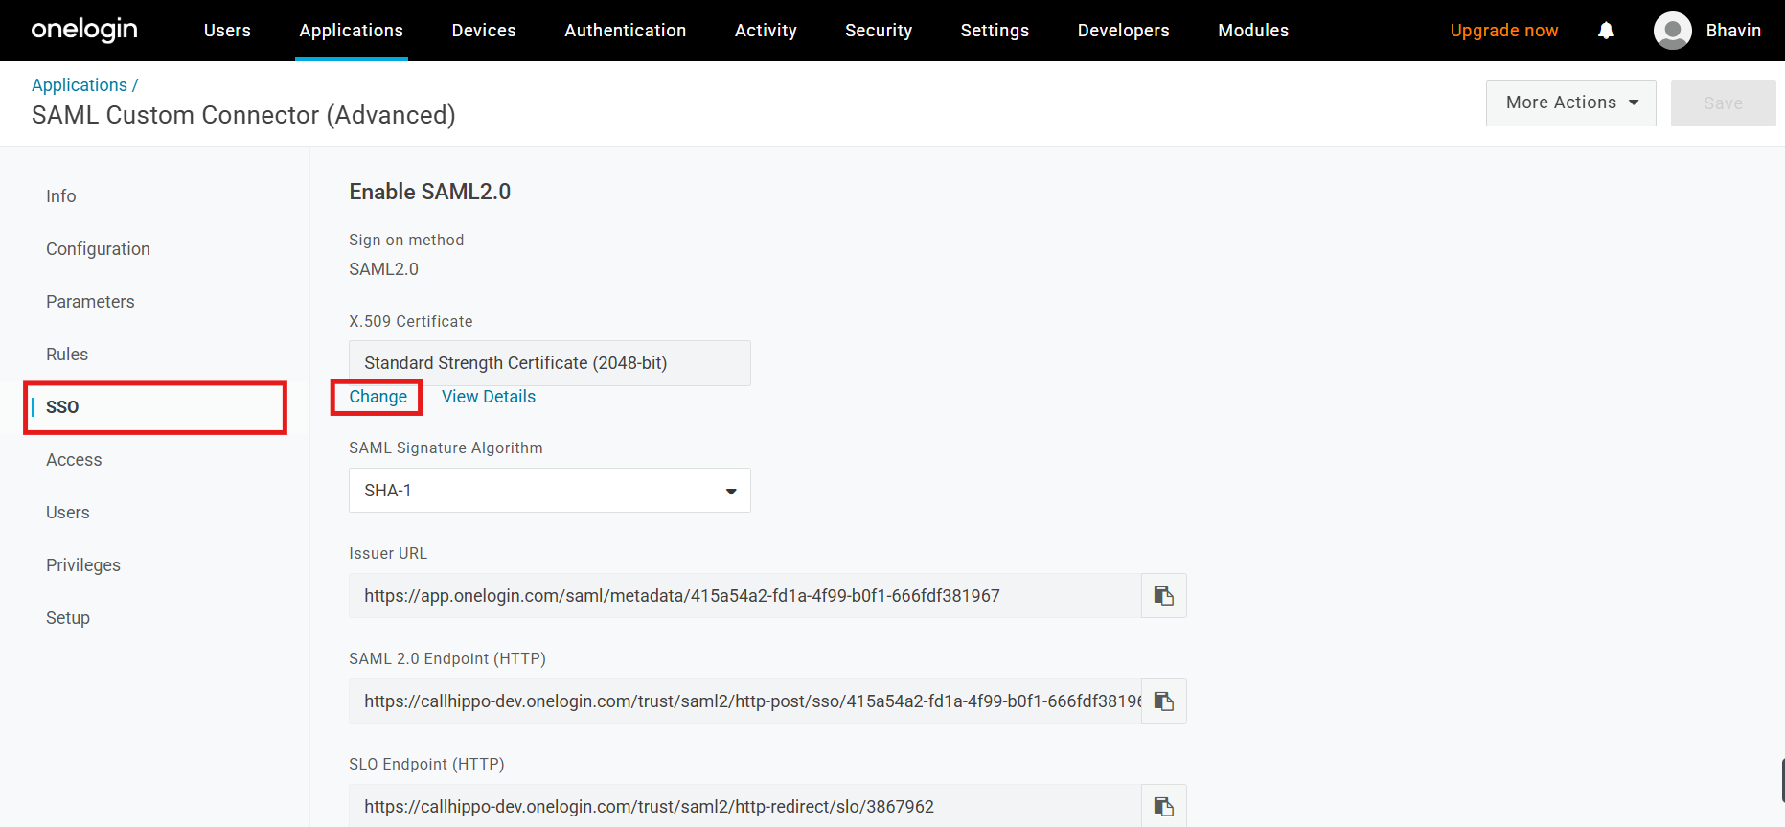Click the SAML 2.0 Endpoint field
The height and width of the screenshot is (827, 1785).
point(744,701)
